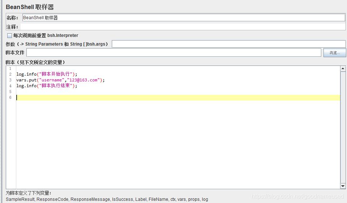Click scrollbar up arrow in script editor
The height and width of the screenshot is (203, 347).
pyautogui.click(x=343, y=69)
